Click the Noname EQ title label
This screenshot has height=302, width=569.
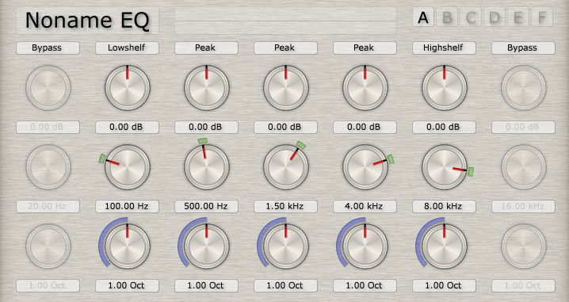(87, 21)
